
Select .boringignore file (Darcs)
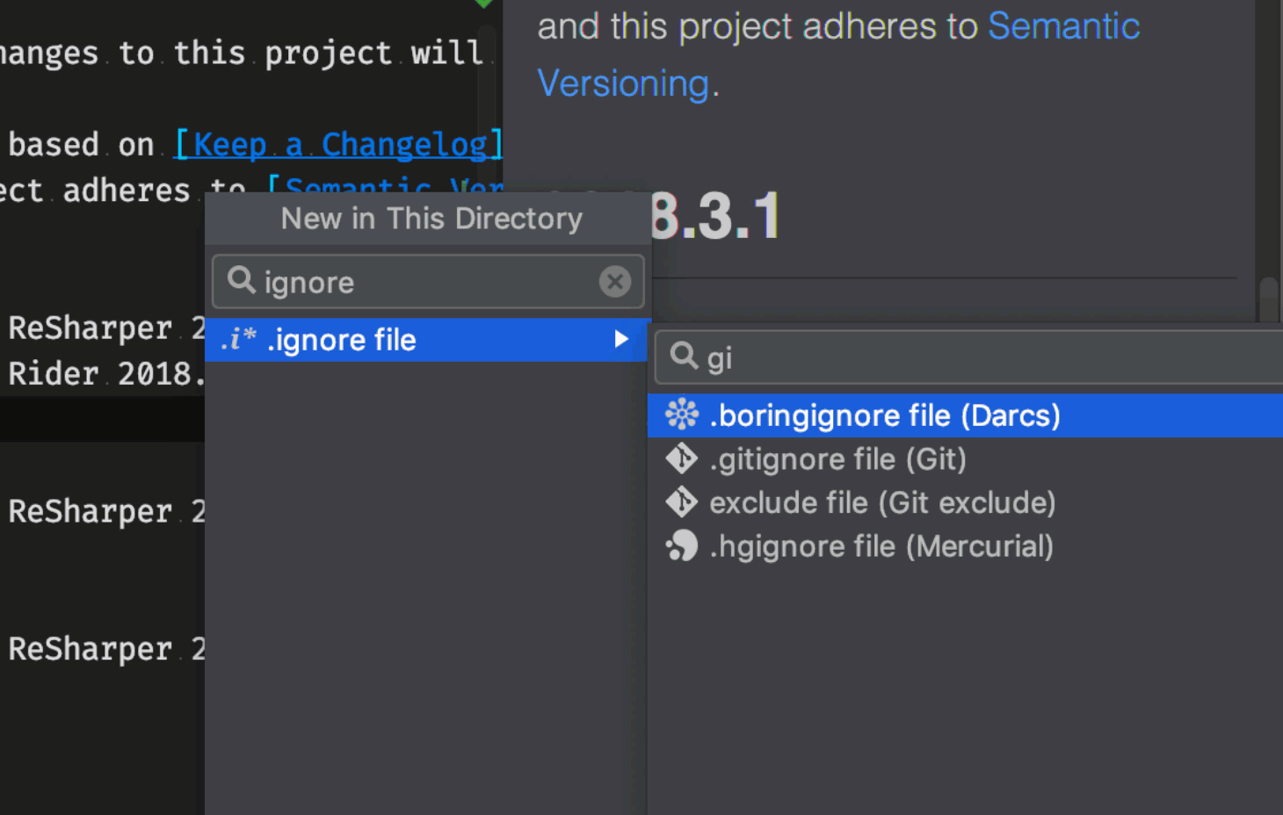pyautogui.click(x=965, y=415)
